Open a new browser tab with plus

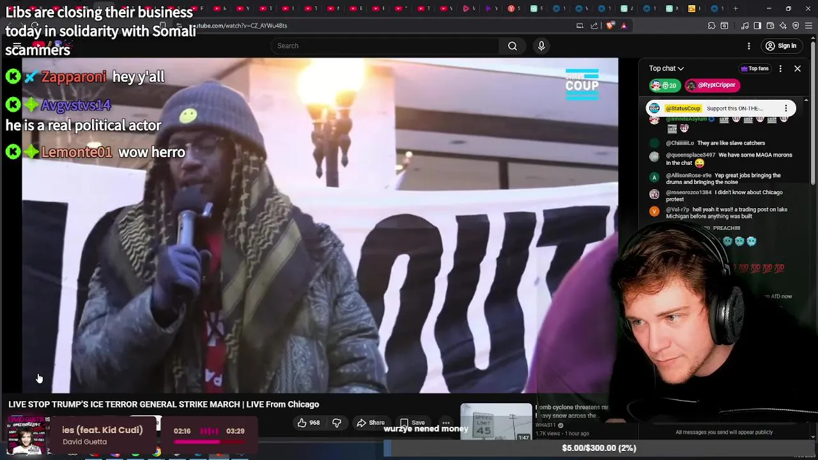pos(736,8)
